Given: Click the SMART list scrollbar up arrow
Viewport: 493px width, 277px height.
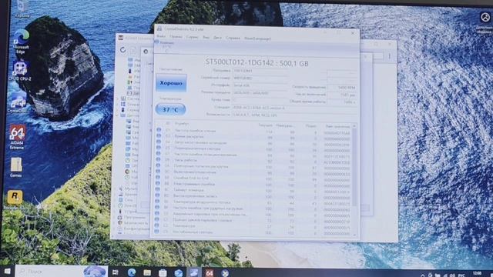Looking at the screenshot, I should (x=354, y=126).
